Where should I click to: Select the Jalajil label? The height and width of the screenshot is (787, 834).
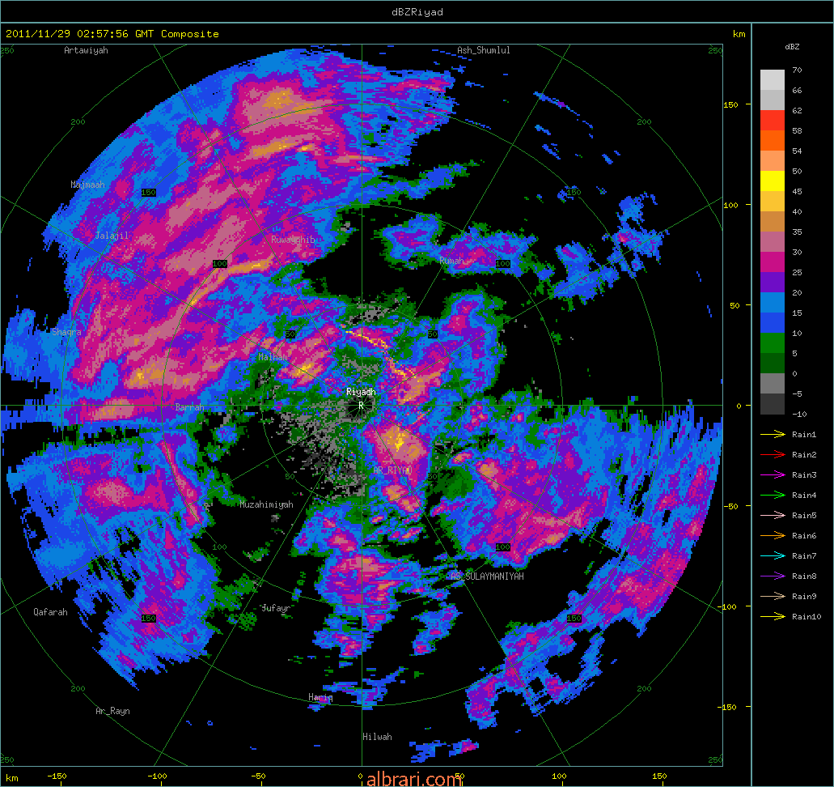pyautogui.click(x=112, y=236)
